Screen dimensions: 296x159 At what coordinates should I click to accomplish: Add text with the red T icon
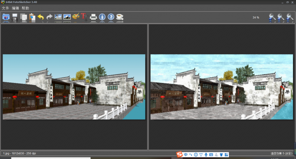pyautogui.click(x=84, y=17)
